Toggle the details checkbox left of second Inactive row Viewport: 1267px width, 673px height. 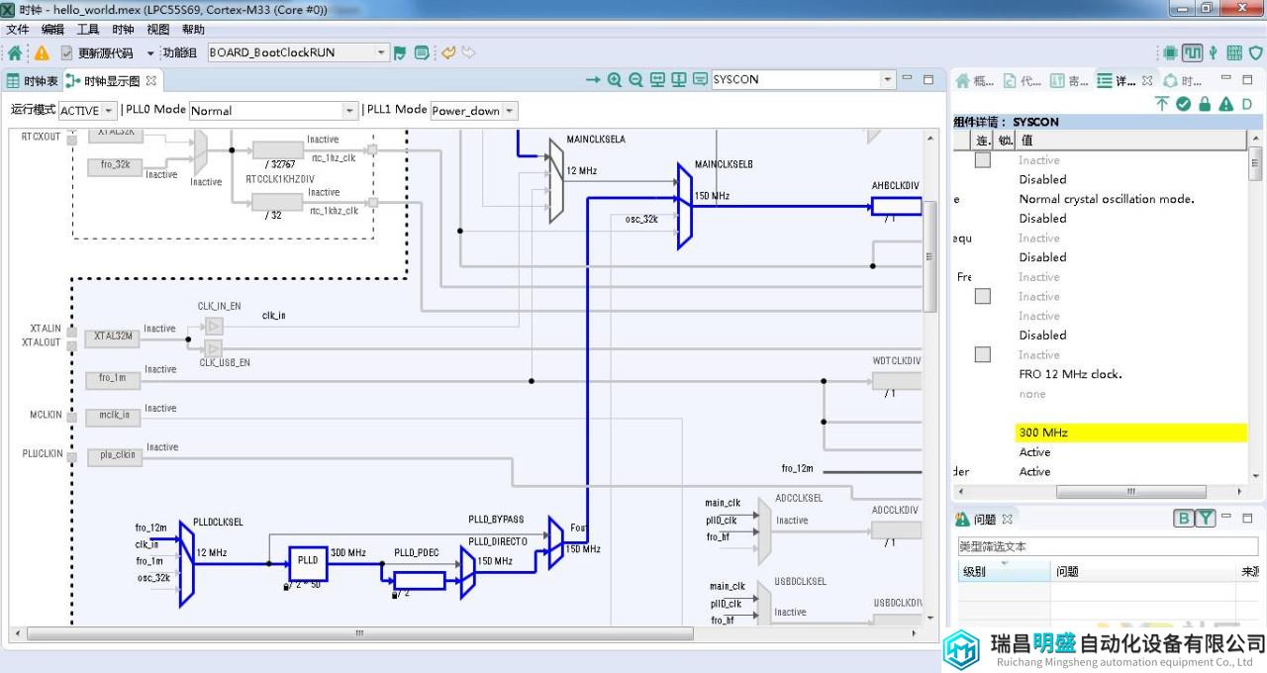pos(982,296)
